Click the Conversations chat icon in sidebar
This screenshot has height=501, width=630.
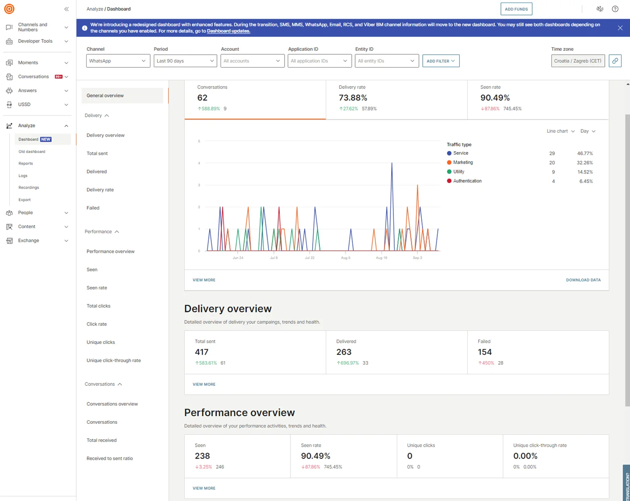9,76
